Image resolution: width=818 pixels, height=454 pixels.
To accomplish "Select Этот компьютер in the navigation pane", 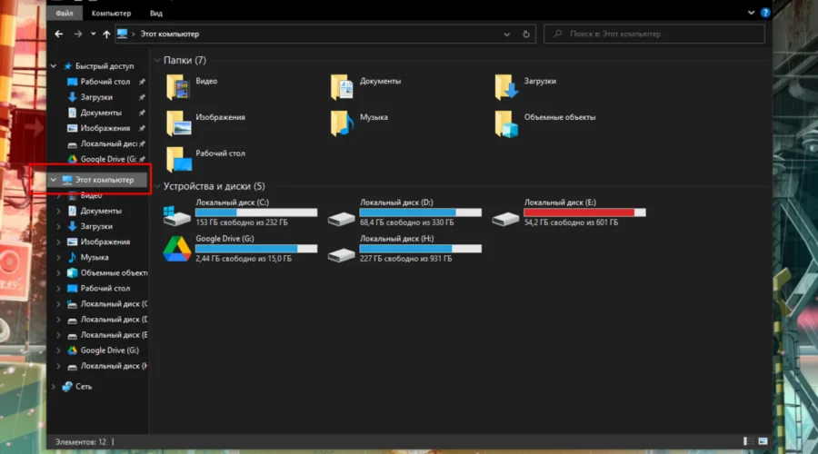I will [x=104, y=180].
